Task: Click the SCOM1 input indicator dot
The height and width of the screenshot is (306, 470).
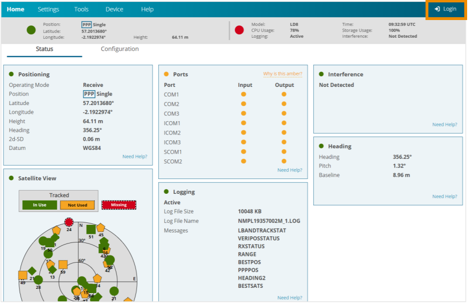Action: (244, 151)
